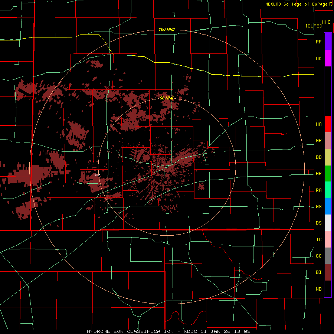Image resolution: width=334 pixels, height=334 pixels.
Task: Click the 100 NMI range ring label
Action: click(x=167, y=29)
